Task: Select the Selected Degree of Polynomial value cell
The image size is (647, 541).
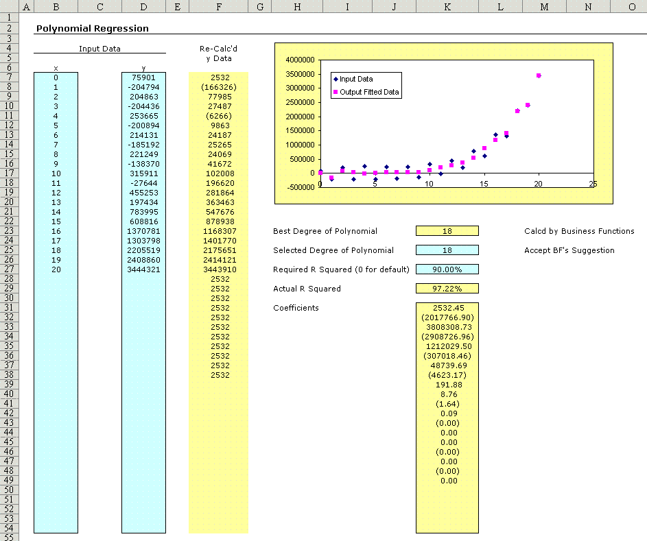Action: point(447,250)
